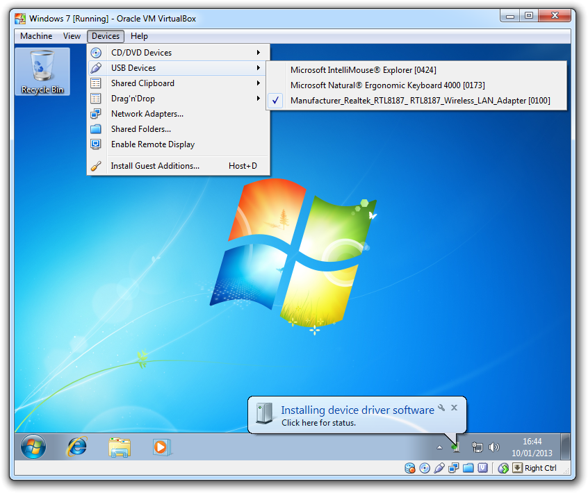Show hidden icons in the system tray
Image resolution: width=588 pixels, height=493 pixels.
pos(439,447)
